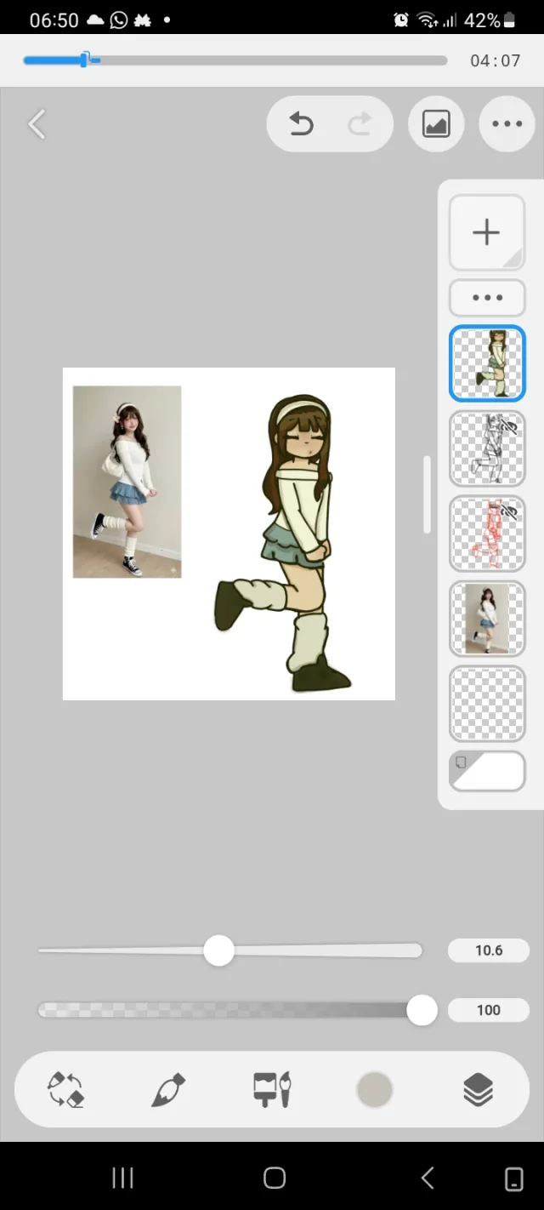This screenshot has width=544, height=1210.
Task: Tap the alarm icon in status bar
Action: (x=401, y=20)
